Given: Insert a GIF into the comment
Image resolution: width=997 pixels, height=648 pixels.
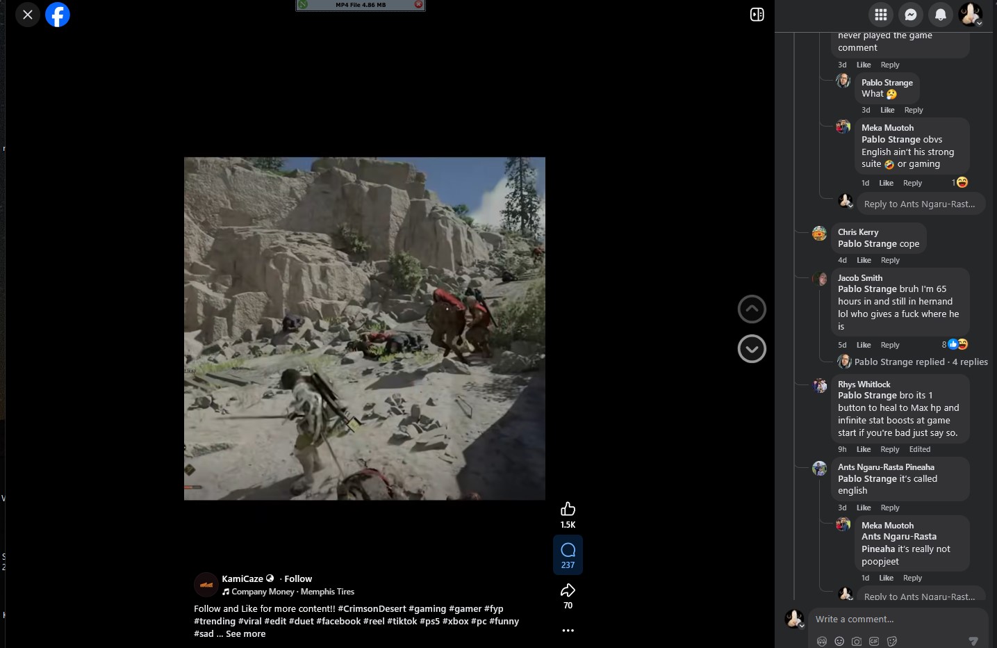Looking at the screenshot, I should click(x=874, y=641).
